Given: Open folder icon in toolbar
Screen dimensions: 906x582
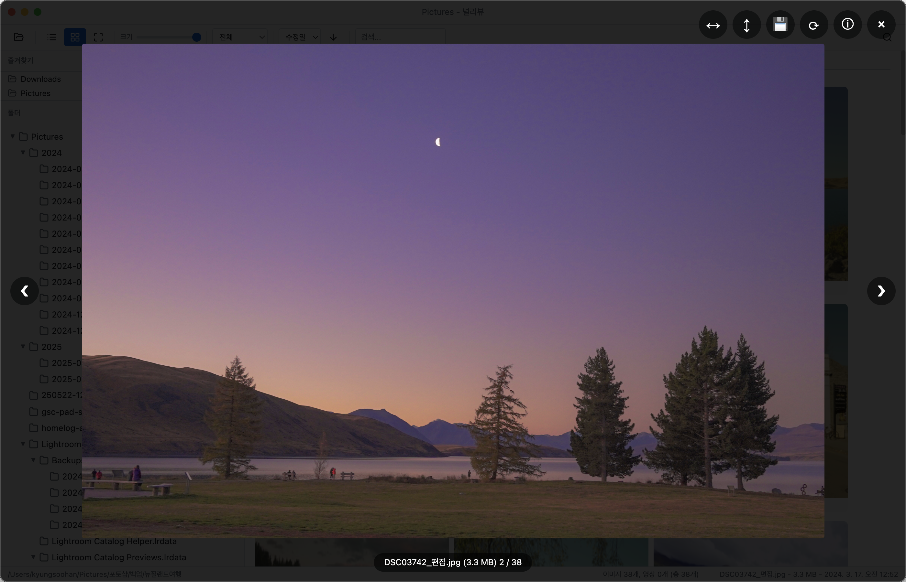Looking at the screenshot, I should (x=18, y=37).
